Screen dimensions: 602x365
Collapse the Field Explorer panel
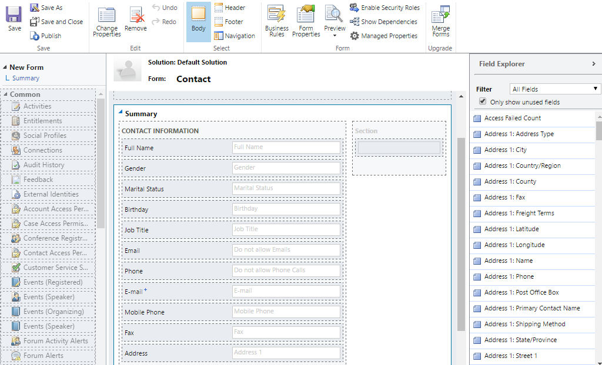(x=594, y=63)
